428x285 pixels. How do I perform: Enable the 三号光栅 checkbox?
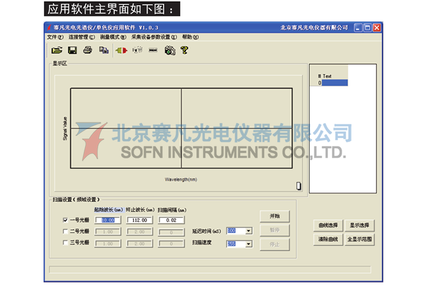65,243
